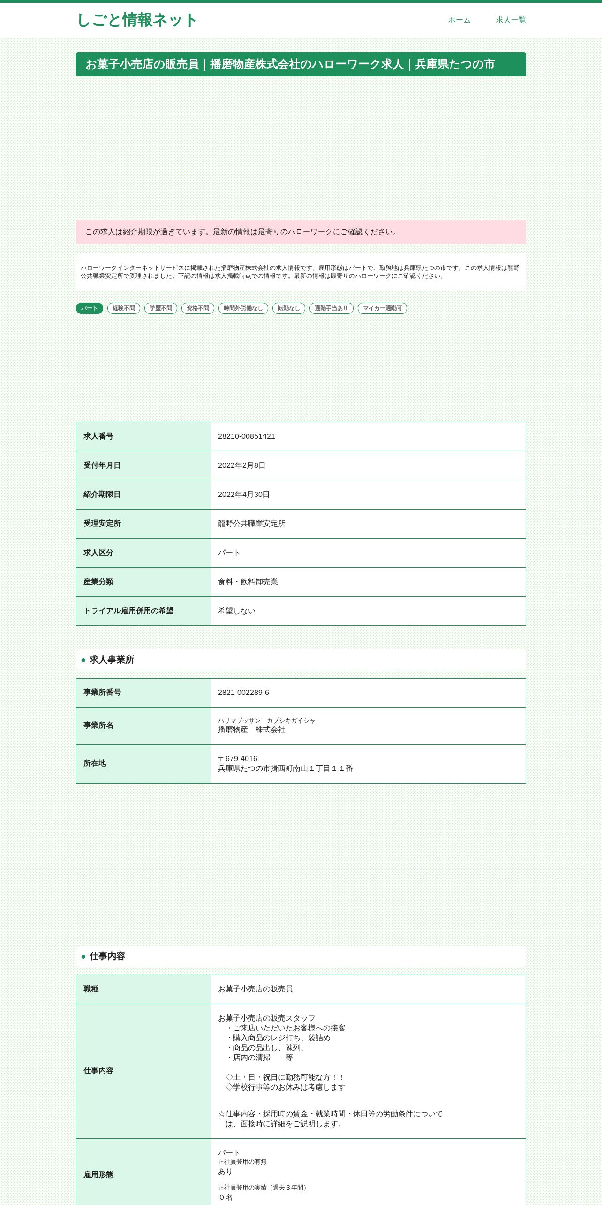Screen dimensions: 602x1205
Task: Go to the ホーム menu item
Action: coord(459,20)
